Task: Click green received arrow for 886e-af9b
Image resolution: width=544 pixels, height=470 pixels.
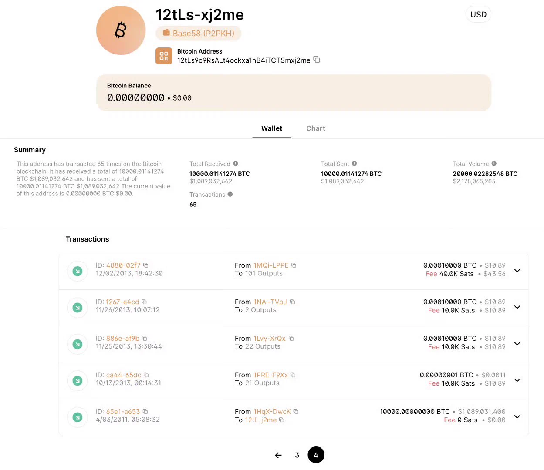Action: tap(78, 344)
